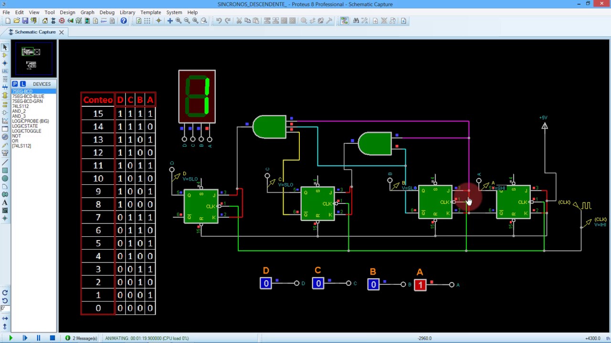Click the P pick devices button
Image resolution: width=611 pixels, height=343 pixels.
pos(15,84)
